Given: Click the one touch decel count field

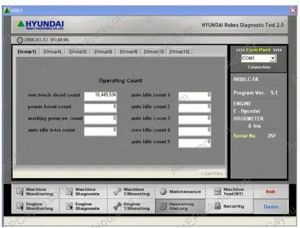Looking at the screenshot, I should click(101, 97).
